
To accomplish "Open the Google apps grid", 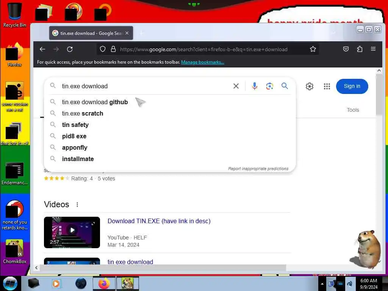I will [327, 86].
